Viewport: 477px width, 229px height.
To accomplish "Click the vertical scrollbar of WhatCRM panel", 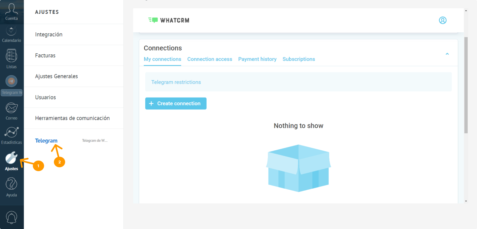I will (x=466, y=85).
